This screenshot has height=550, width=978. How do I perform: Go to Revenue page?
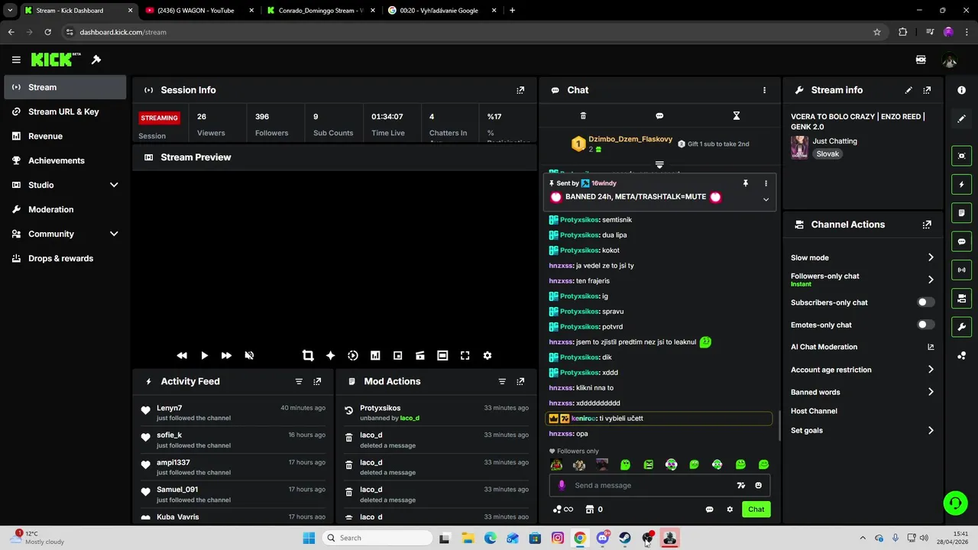[x=65, y=136]
